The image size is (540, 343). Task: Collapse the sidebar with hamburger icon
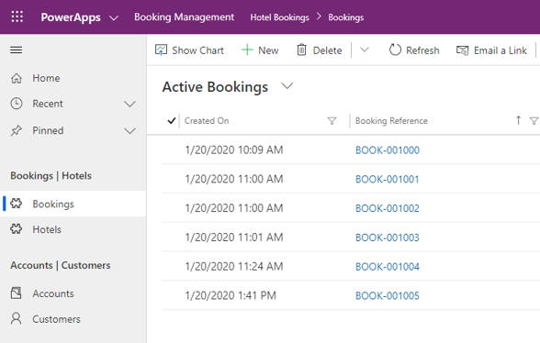point(17,50)
